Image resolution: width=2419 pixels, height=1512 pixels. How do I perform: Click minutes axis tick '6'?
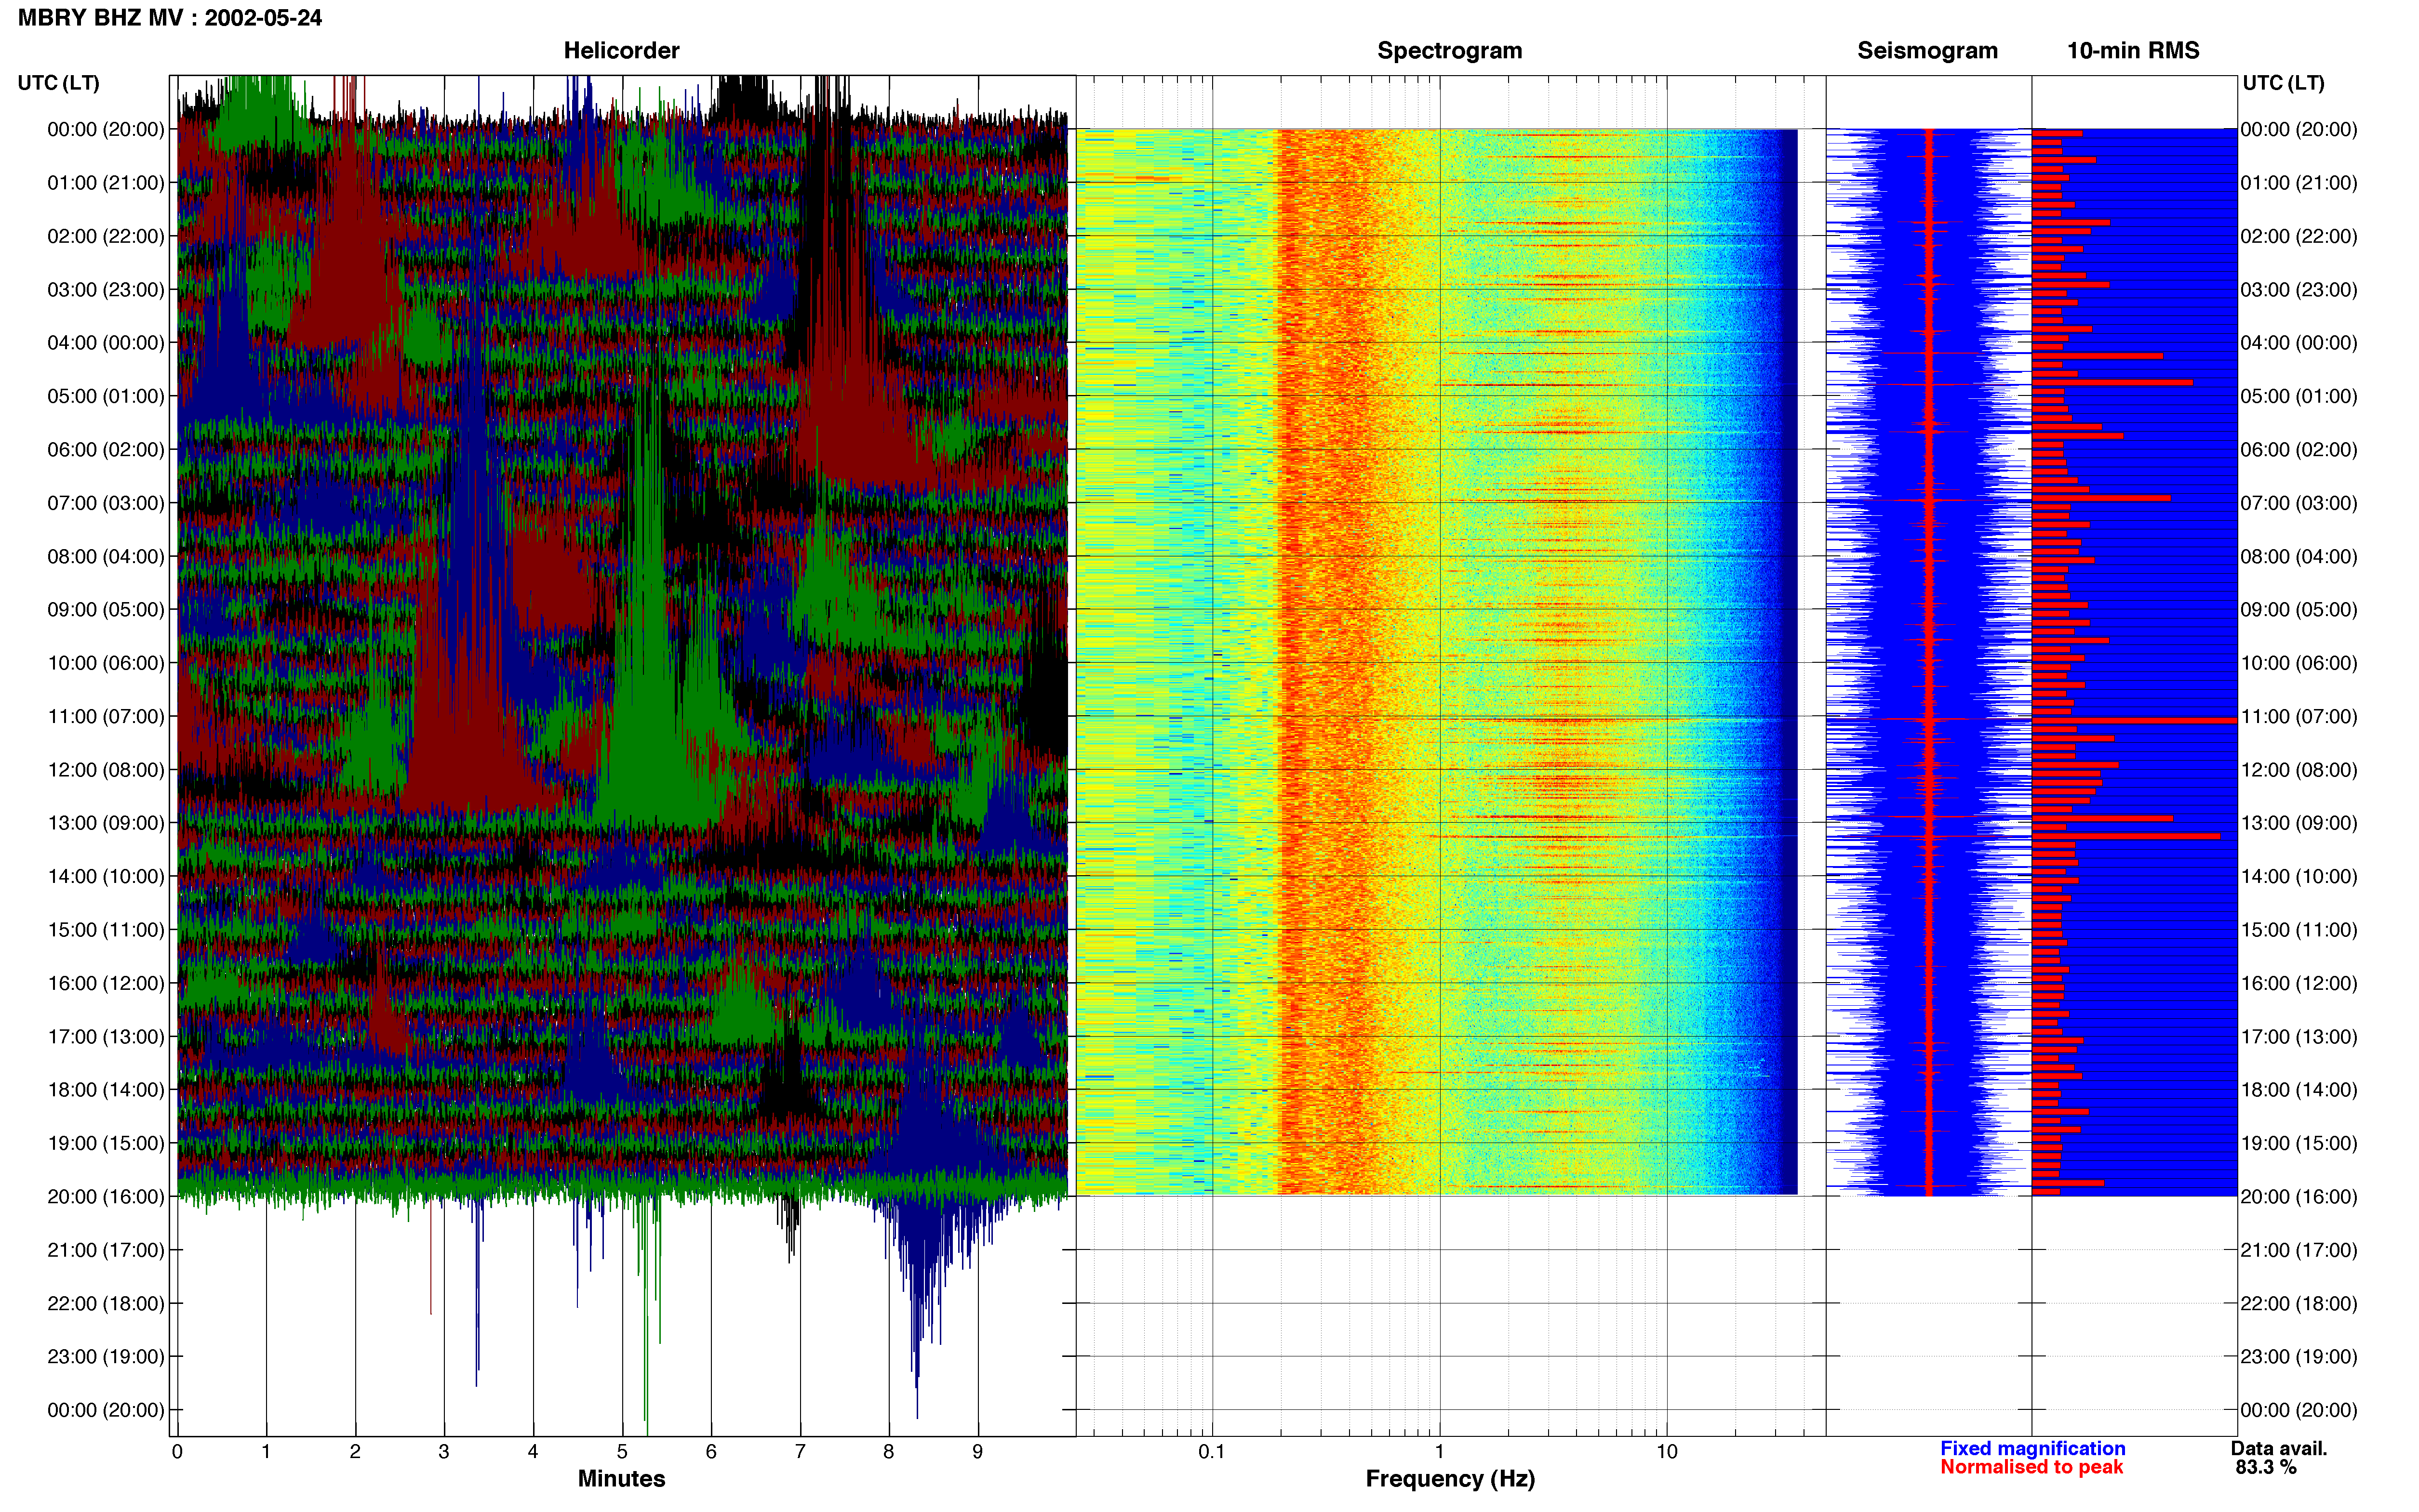(x=711, y=1452)
